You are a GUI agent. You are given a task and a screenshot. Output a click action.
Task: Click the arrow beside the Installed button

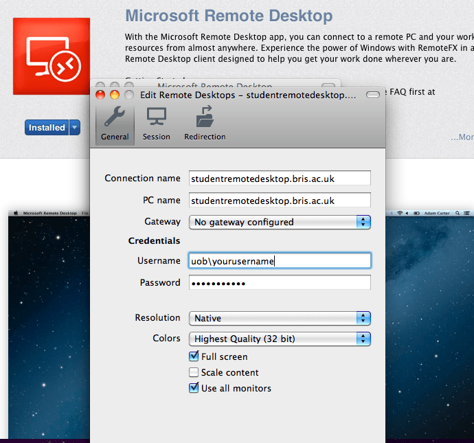click(74, 128)
